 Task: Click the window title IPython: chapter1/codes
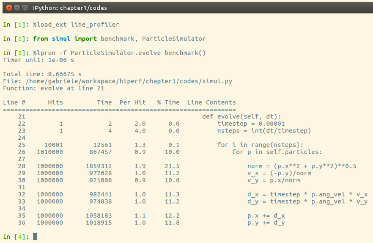coord(70,8)
